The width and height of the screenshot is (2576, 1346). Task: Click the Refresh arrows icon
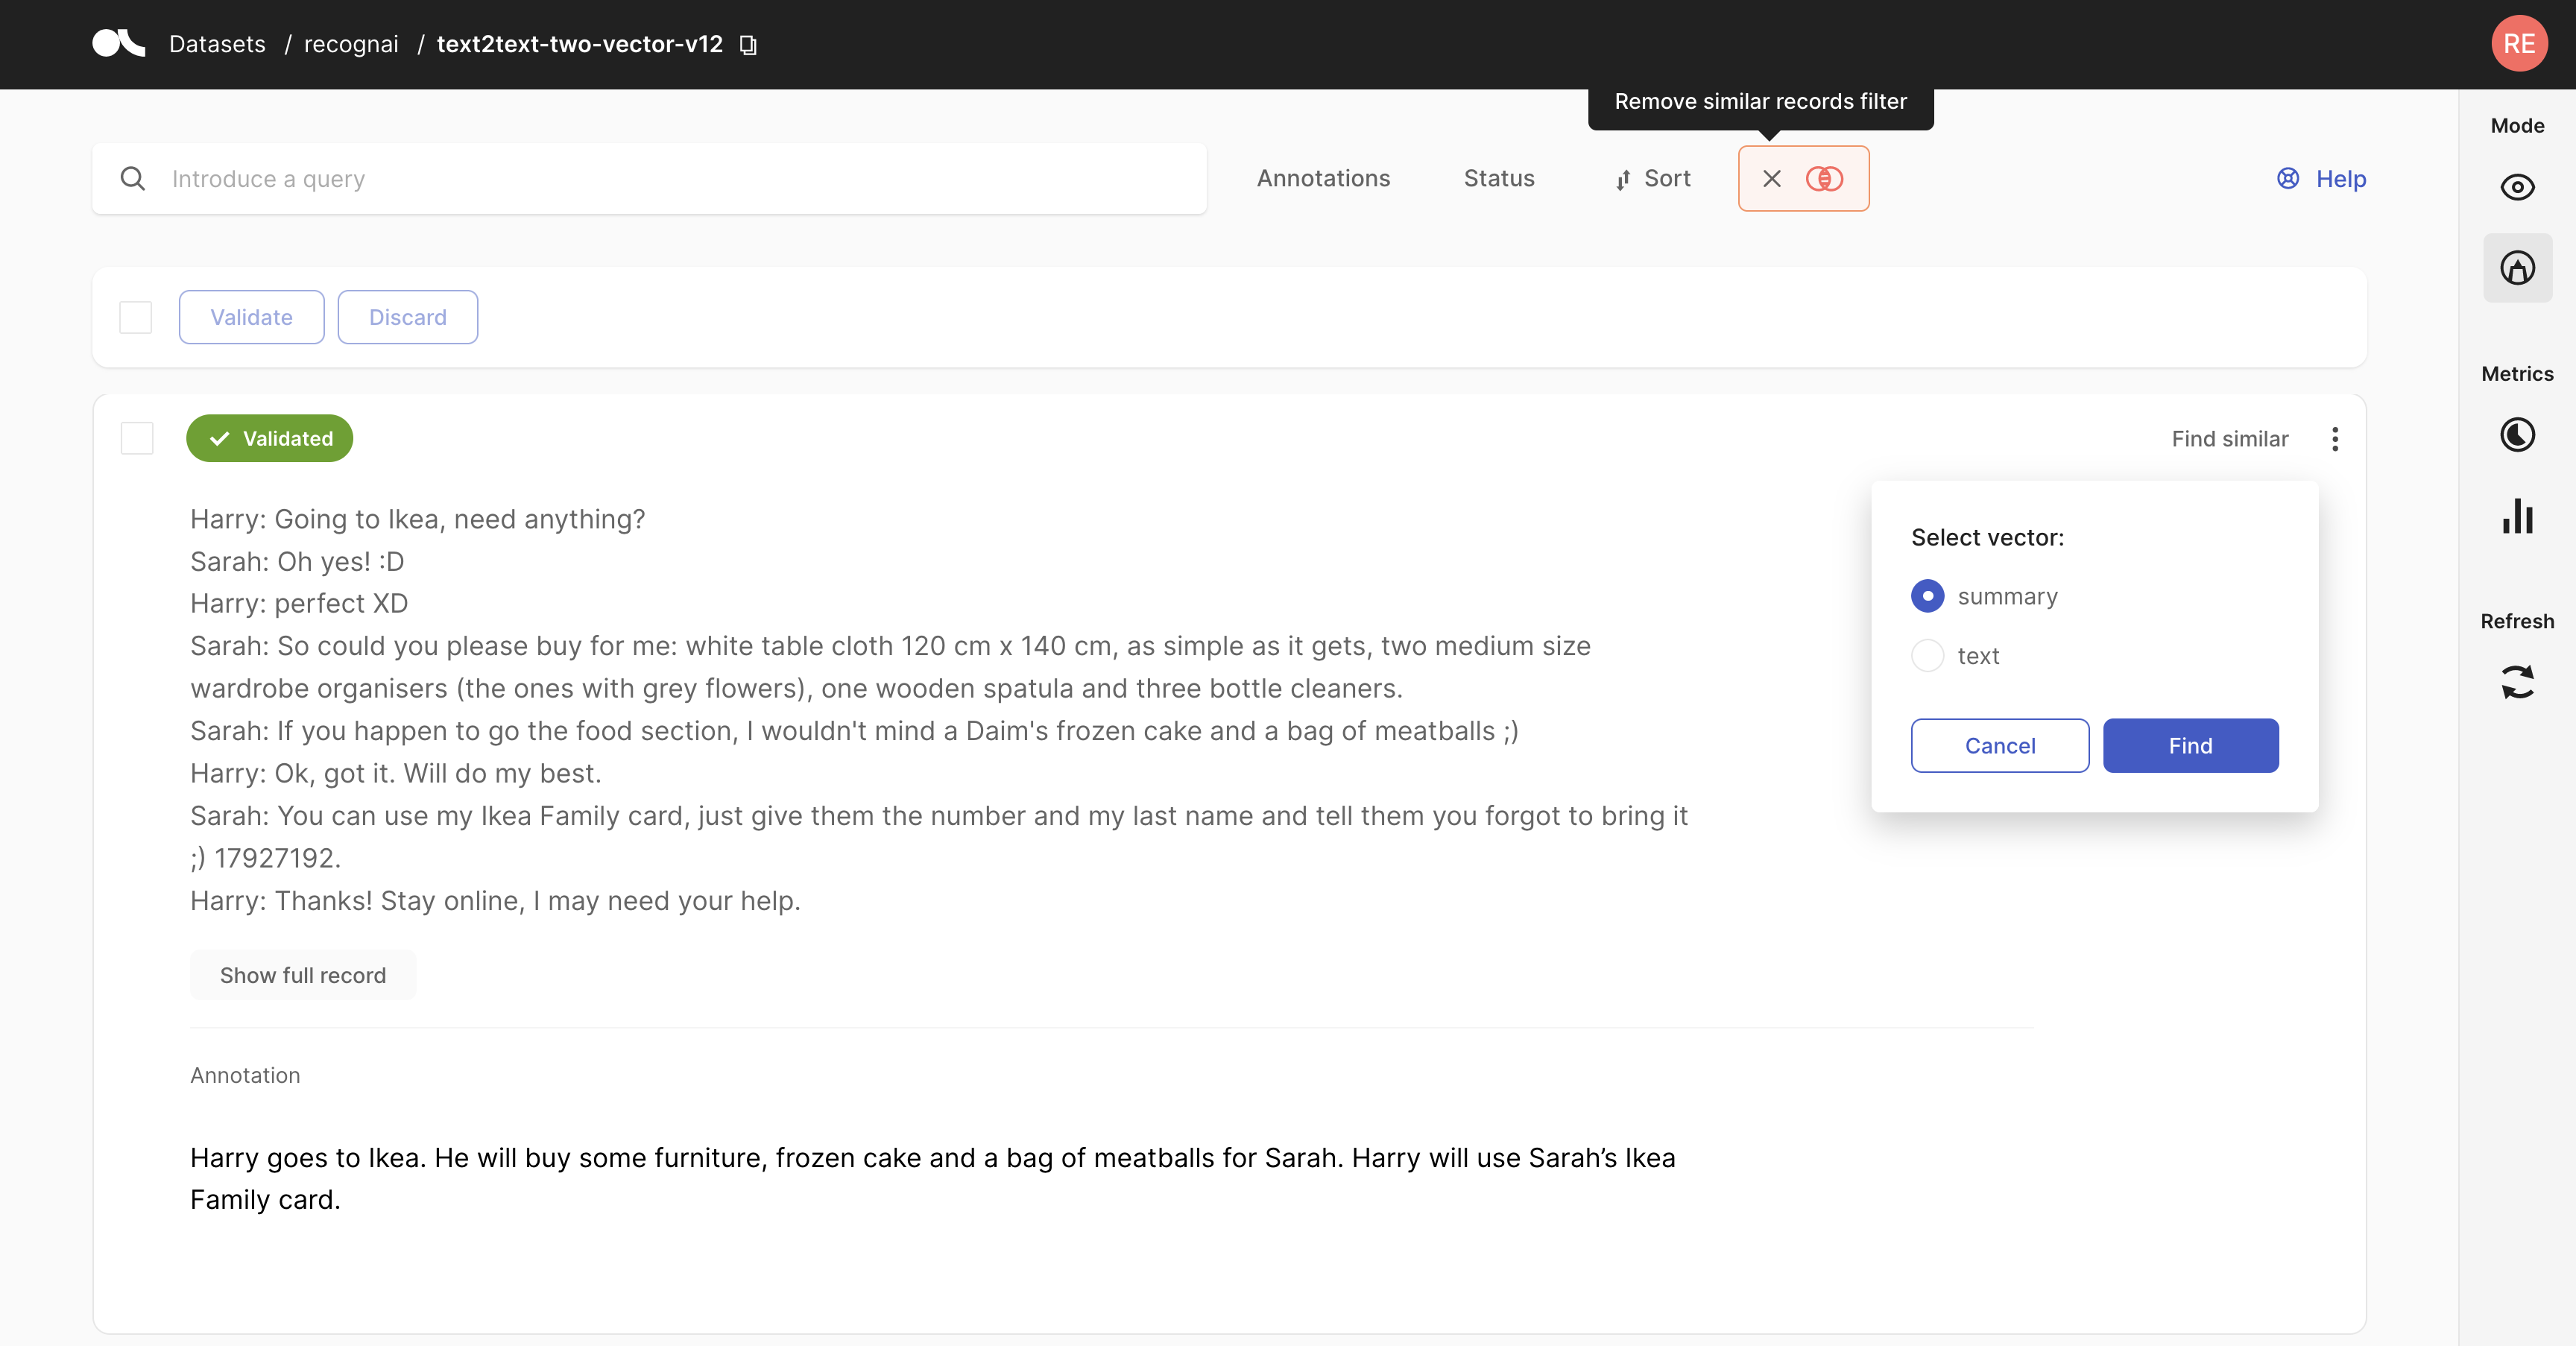pos(2517,682)
